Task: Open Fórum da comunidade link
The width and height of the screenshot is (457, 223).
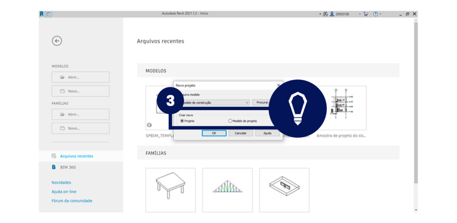Action: coord(72,201)
